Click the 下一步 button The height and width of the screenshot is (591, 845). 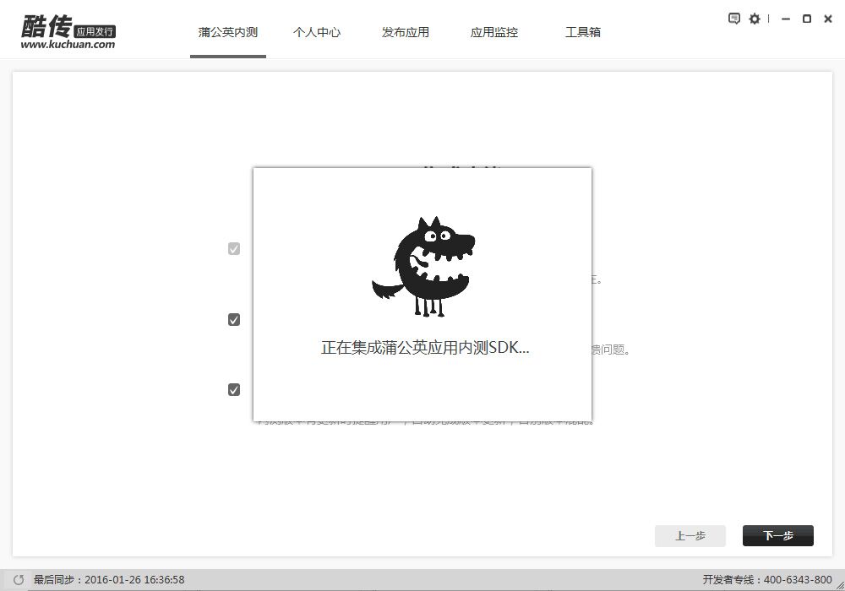pyautogui.click(x=777, y=536)
